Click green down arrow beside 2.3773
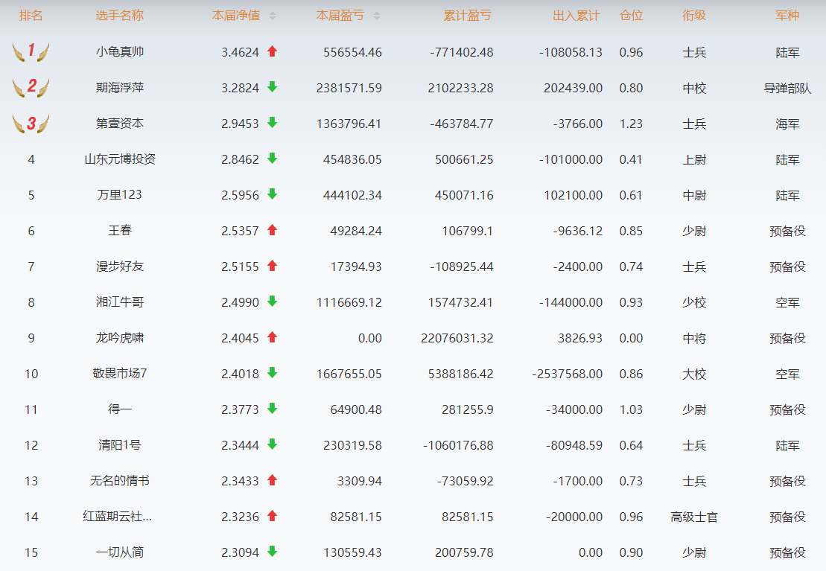The image size is (826, 571). coord(273,408)
